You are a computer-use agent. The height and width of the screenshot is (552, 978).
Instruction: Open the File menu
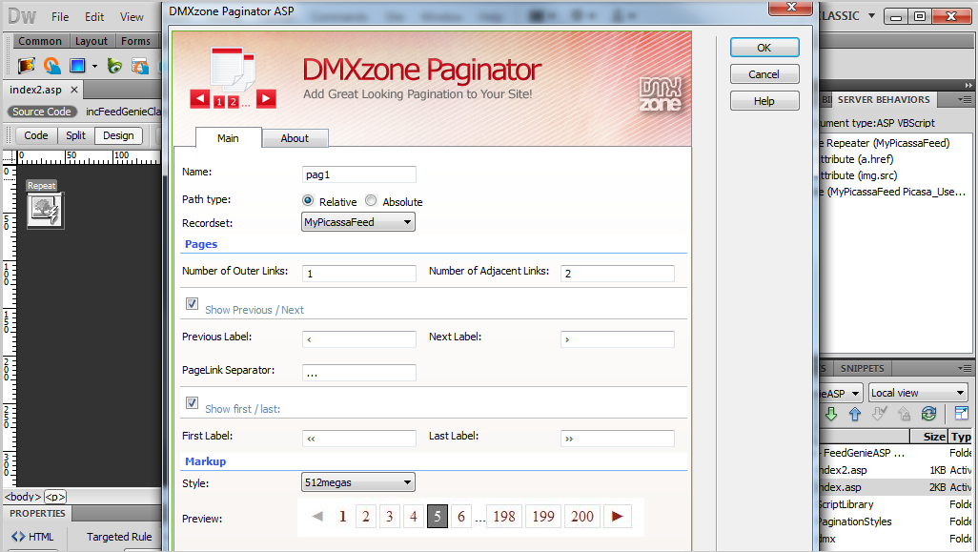tap(60, 17)
